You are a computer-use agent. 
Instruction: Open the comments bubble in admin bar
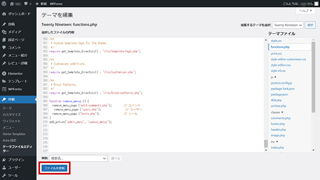coord(26,3)
